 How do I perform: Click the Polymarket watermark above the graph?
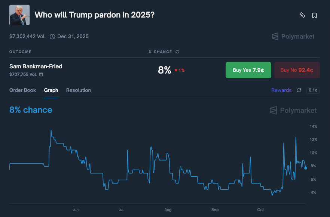click(x=293, y=110)
